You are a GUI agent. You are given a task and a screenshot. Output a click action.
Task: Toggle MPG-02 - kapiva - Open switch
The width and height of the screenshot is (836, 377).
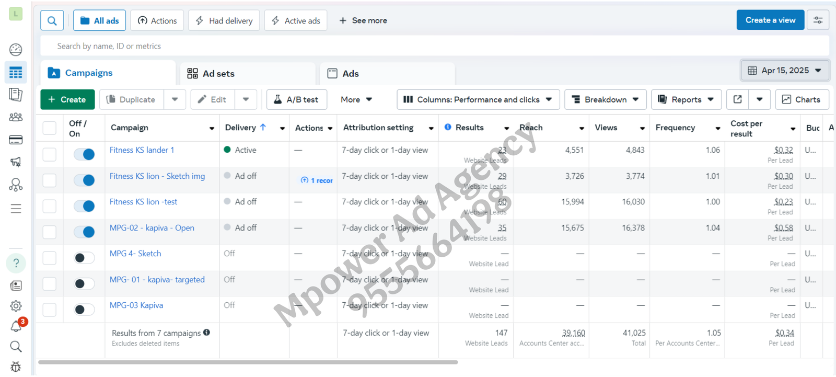[x=84, y=232]
